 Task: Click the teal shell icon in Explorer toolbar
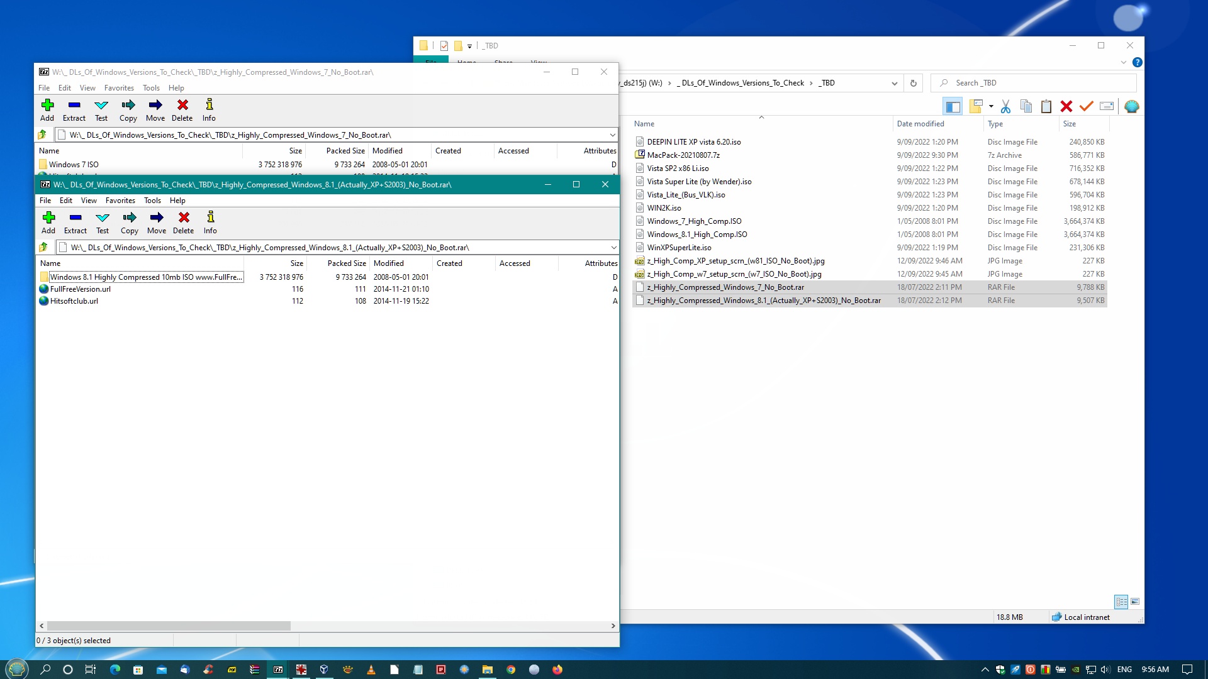coord(1131,106)
